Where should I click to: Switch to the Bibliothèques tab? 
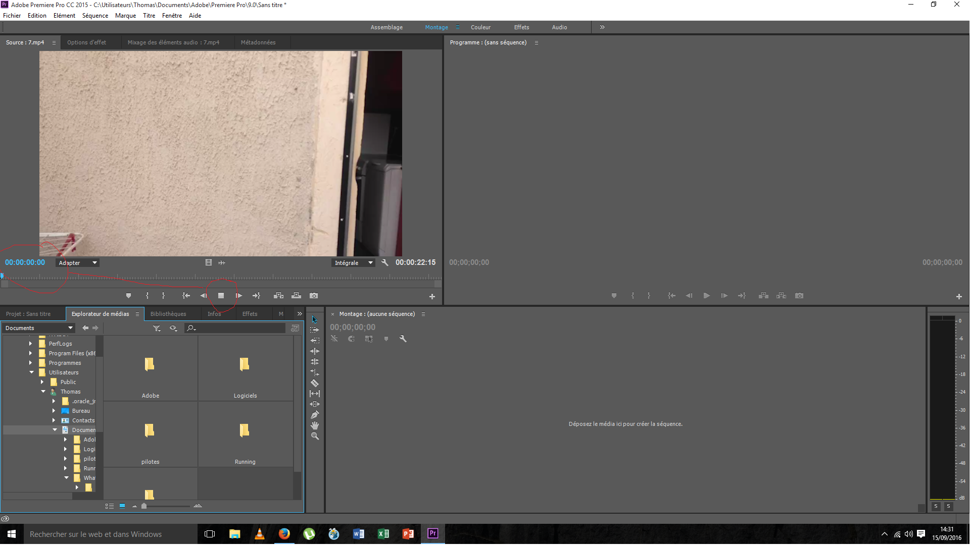click(x=168, y=314)
